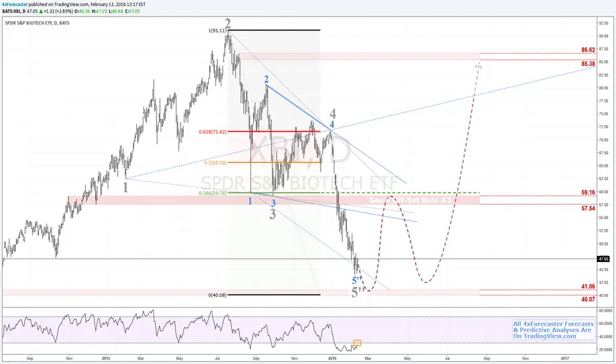Click the Geo's Off-Set Rule #3 annotation

click(x=410, y=201)
